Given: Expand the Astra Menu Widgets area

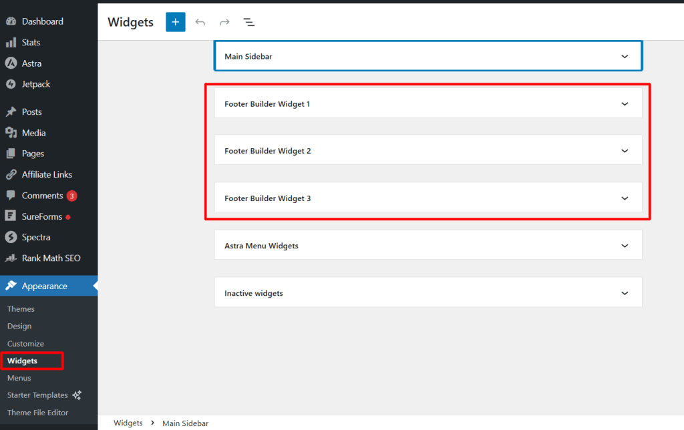Looking at the screenshot, I should click(x=625, y=246).
